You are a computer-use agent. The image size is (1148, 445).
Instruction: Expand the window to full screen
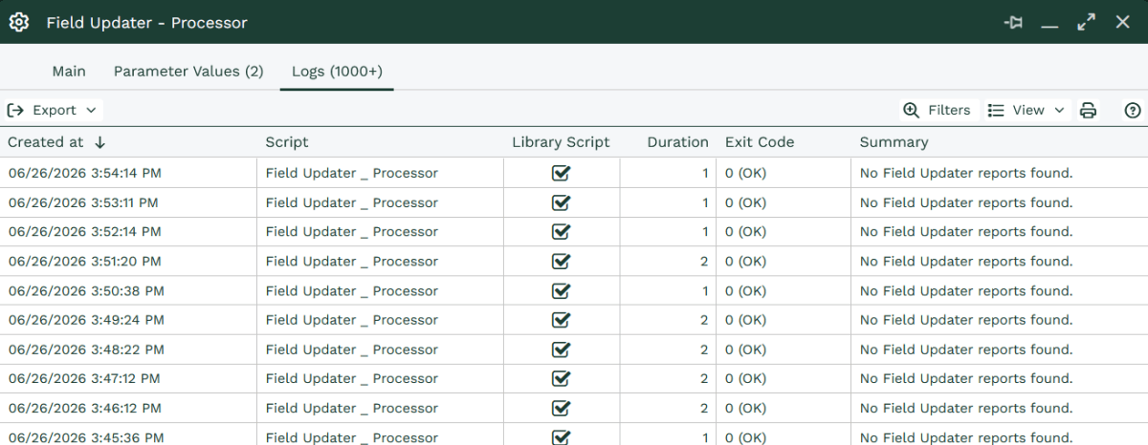1086,22
